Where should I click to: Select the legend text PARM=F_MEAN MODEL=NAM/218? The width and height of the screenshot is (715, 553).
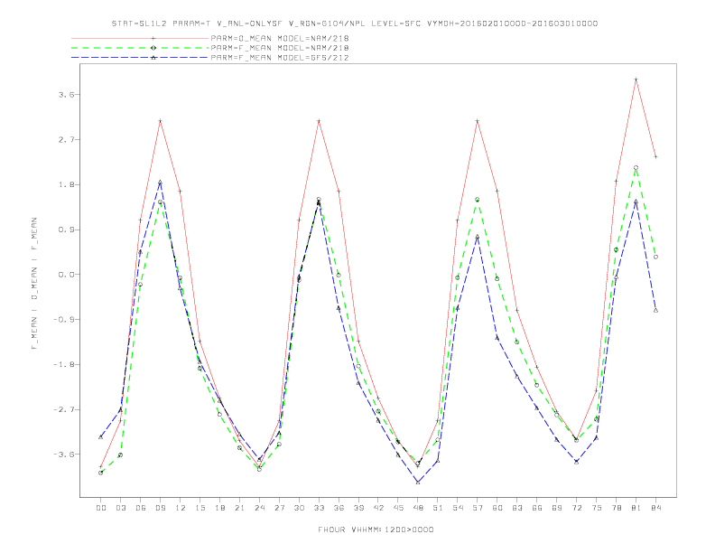(280, 48)
